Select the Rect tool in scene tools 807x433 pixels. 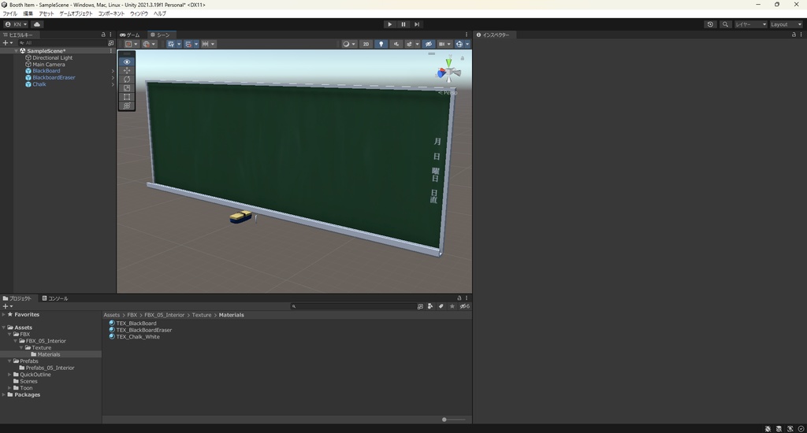pos(127,97)
